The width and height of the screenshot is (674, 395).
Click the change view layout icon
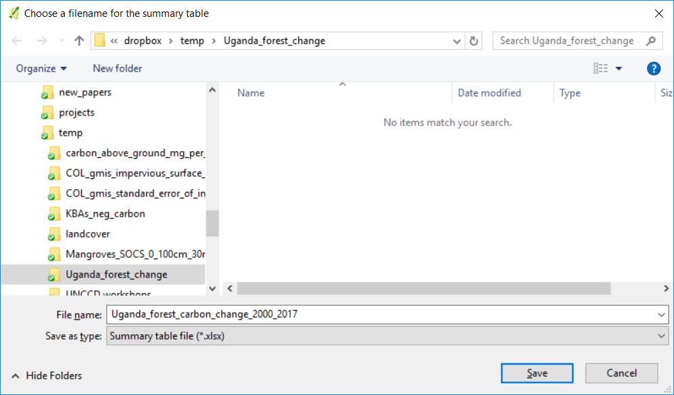coord(600,68)
